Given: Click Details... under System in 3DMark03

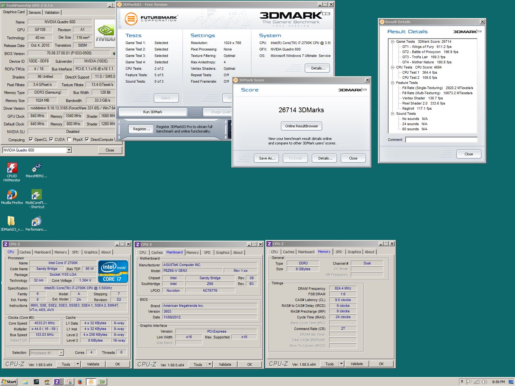Looking at the screenshot, I should tap(318, 68).
